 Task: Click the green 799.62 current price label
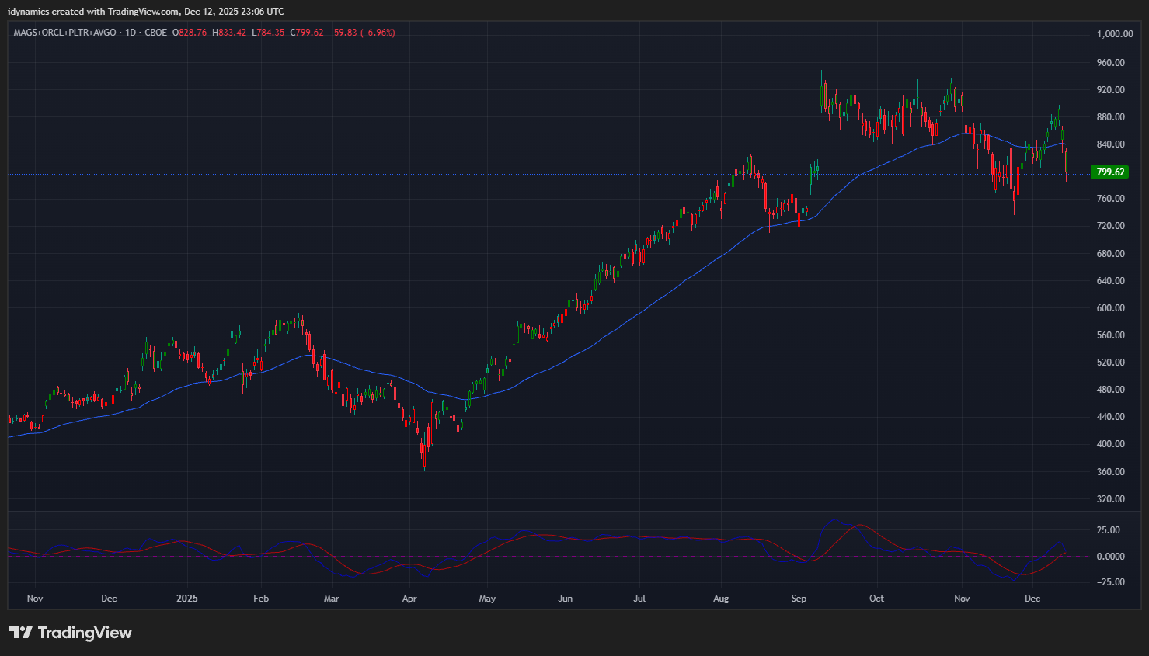coord(1109,172)
